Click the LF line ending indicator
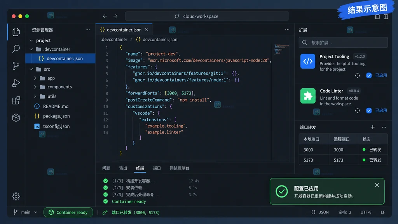Screen dimensions: 398x224 point(383,212)
